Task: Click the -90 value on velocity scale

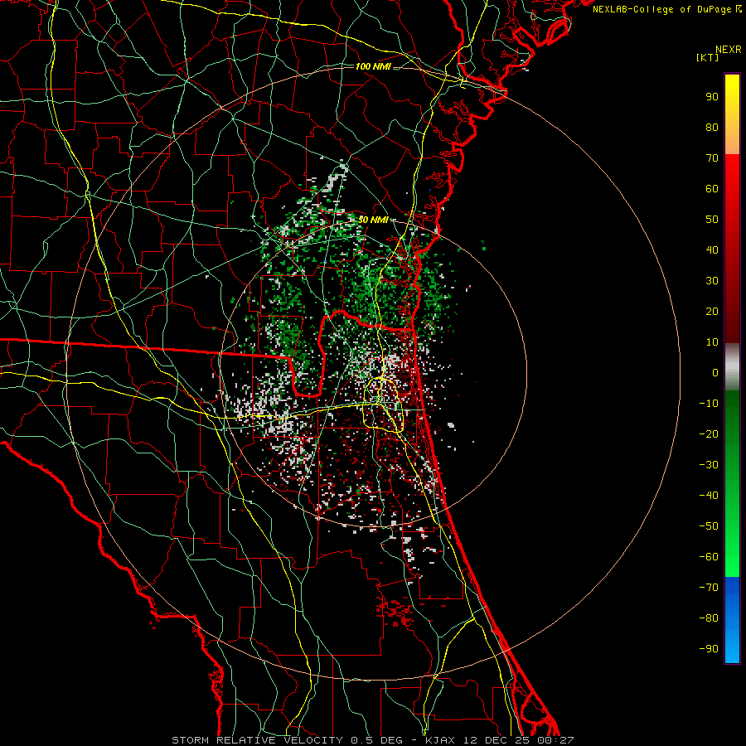Action: 709,649
